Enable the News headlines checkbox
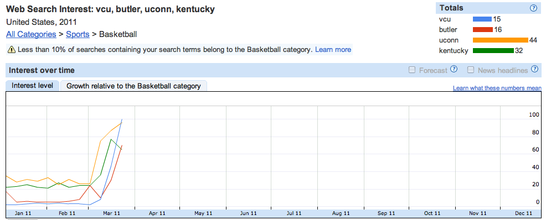Screen dimensions: 546x220 tap(471, 70)
